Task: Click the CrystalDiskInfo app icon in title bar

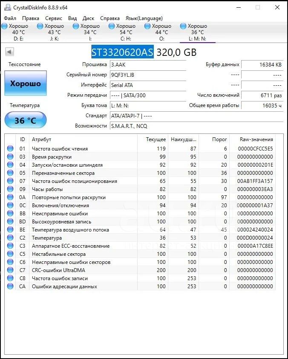Action: [x=8, y=7]
